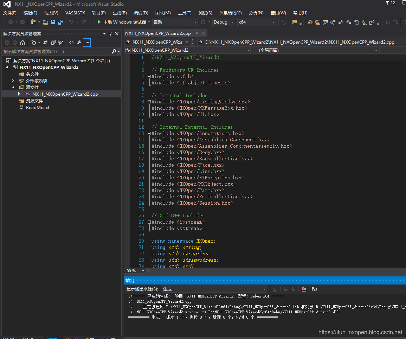Viewport: 406px width, 339px height.
Task: Click the VA spell check abc icon
Action: click(x=364, y=22)
